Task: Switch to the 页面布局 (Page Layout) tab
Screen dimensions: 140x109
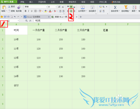Action: (x=42, y=2)
